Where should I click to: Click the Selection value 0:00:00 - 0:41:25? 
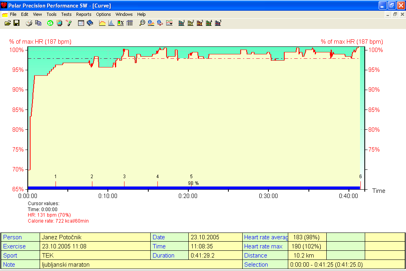tap(347, 265)
